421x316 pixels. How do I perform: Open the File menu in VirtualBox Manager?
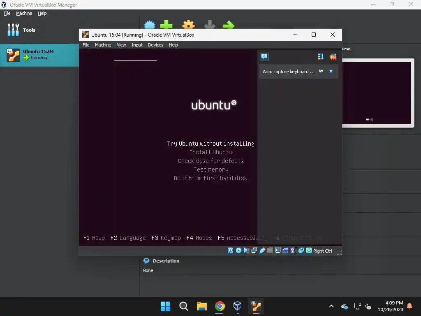7,13
